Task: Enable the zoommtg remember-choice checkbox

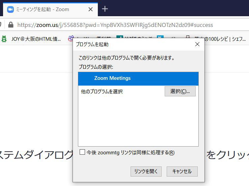Action: [82, 152]
